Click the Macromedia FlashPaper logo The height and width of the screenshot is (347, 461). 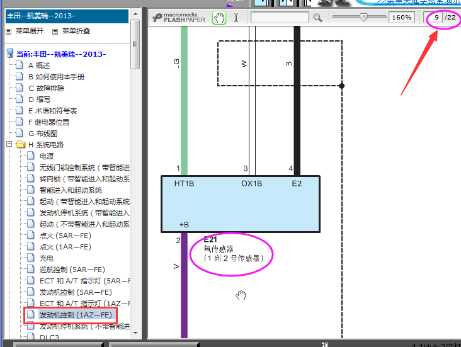point(179,18)
